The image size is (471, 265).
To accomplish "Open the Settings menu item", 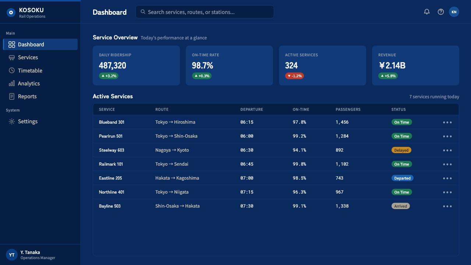I will pyautogui.click(x=40, y=121).
